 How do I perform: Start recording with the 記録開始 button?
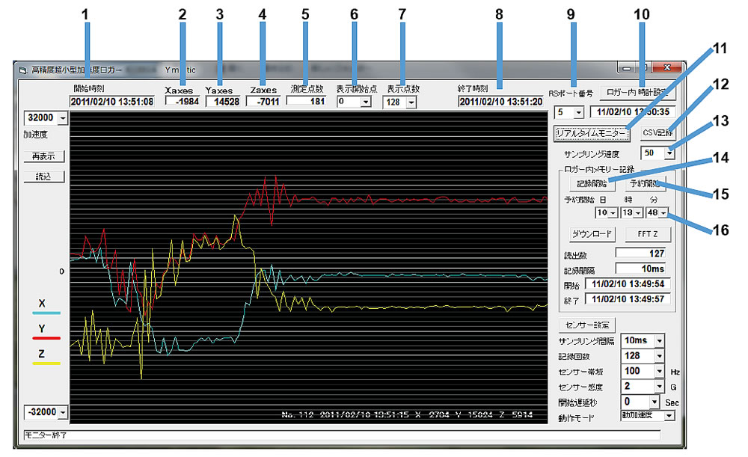(592, 183)
